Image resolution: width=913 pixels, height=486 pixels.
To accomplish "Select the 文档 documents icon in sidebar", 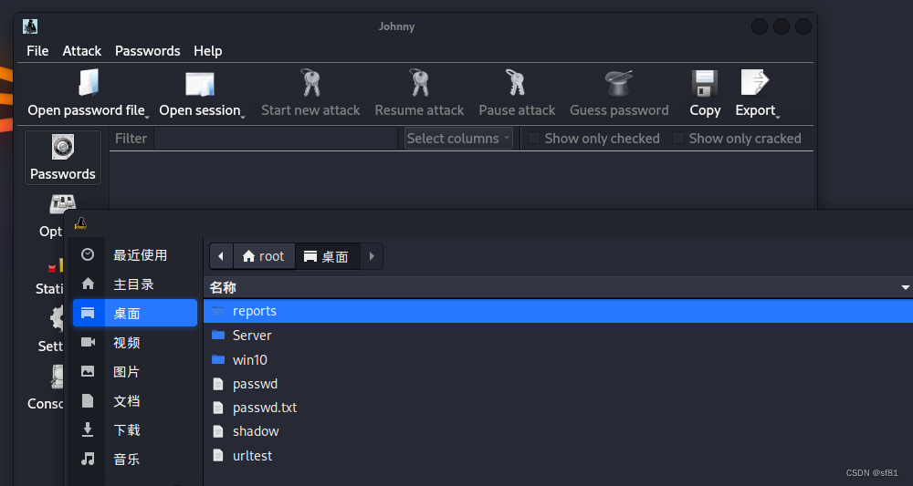I will click(88, 400).
